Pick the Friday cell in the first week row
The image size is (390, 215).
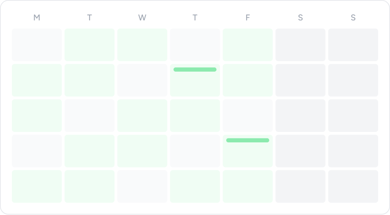click(x=248, y=45)
